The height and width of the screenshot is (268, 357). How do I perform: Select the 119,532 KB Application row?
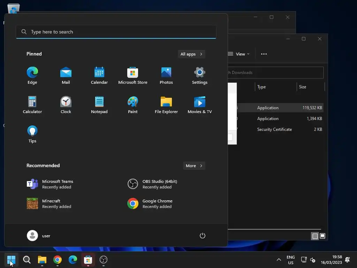pyautogui.click(x=280, y=107)
